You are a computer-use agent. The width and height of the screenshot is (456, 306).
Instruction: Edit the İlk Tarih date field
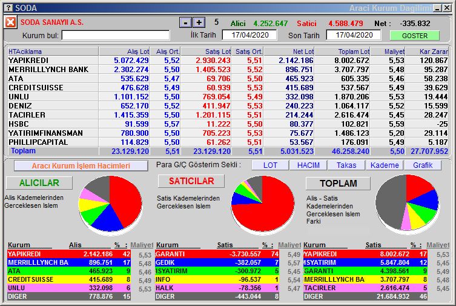(x=249, y=35)
